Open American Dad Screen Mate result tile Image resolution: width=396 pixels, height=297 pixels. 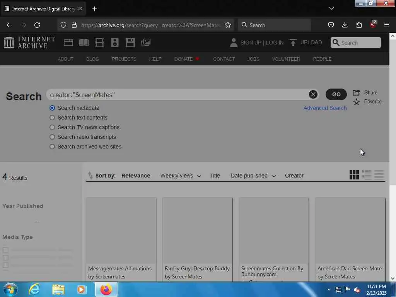[x=350, y=239]
